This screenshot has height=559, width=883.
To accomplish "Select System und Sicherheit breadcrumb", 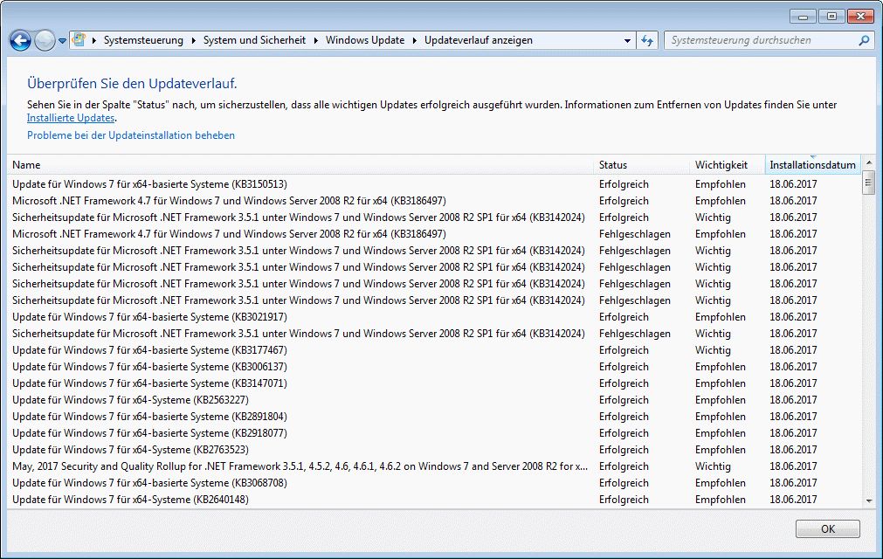I will (x=254, y=40).
